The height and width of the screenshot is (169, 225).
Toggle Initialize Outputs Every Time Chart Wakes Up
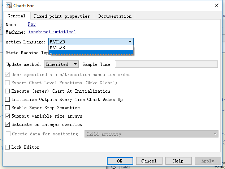click(8, 100)
